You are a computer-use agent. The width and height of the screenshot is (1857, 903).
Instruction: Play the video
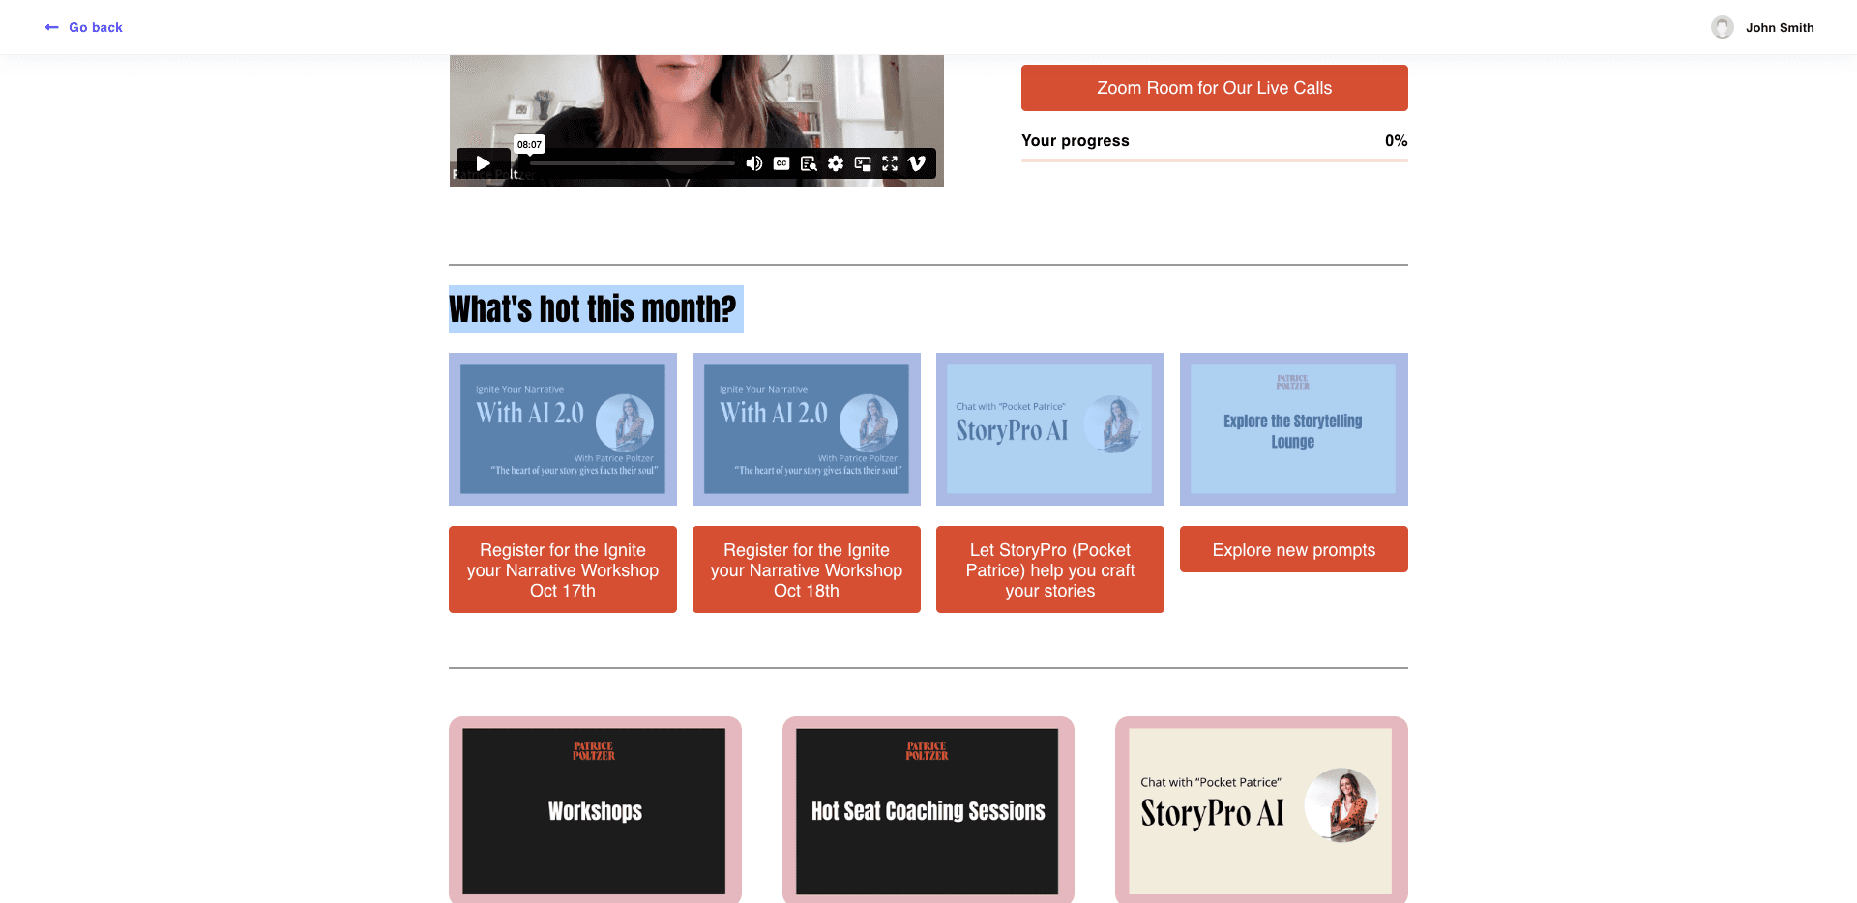pyautogui.click(x=483, y=163)
